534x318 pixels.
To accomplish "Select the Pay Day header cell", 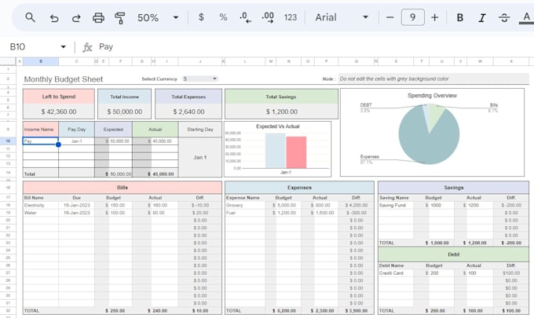I will (77, 130).
